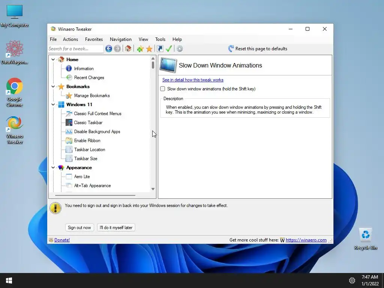Viewport: 384px width, 288px height.
Task: Click the Taskbar Location icon
Action: coord(69,150)
